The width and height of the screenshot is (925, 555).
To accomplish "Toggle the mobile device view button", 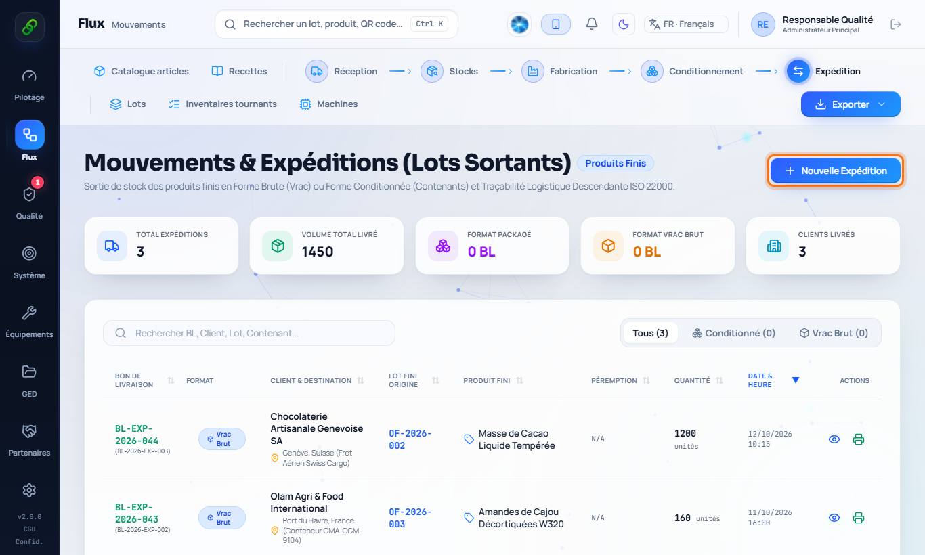I will point(556,24).
